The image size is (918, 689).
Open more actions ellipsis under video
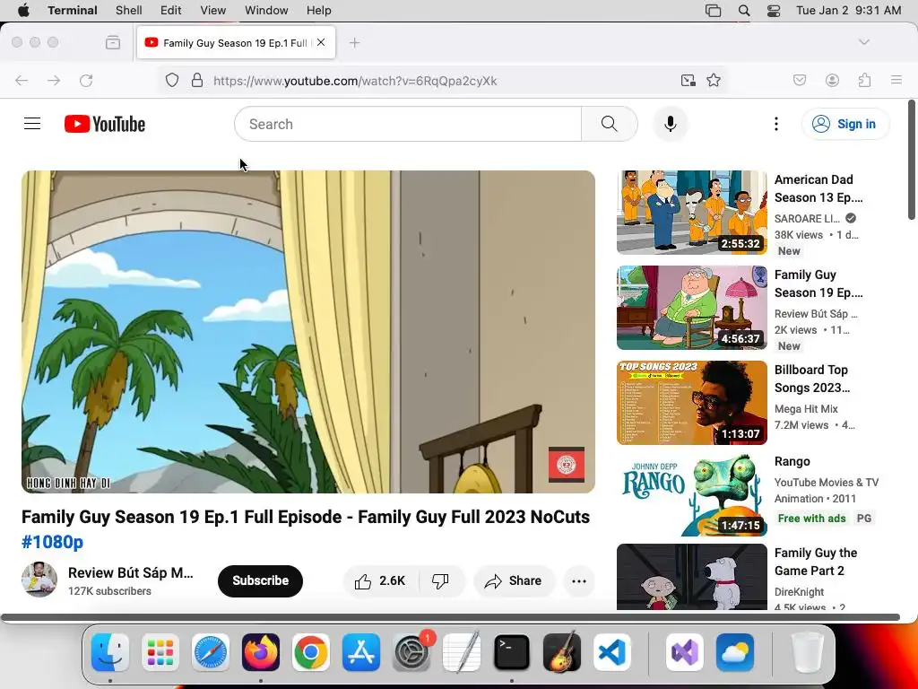pos(579,580)
